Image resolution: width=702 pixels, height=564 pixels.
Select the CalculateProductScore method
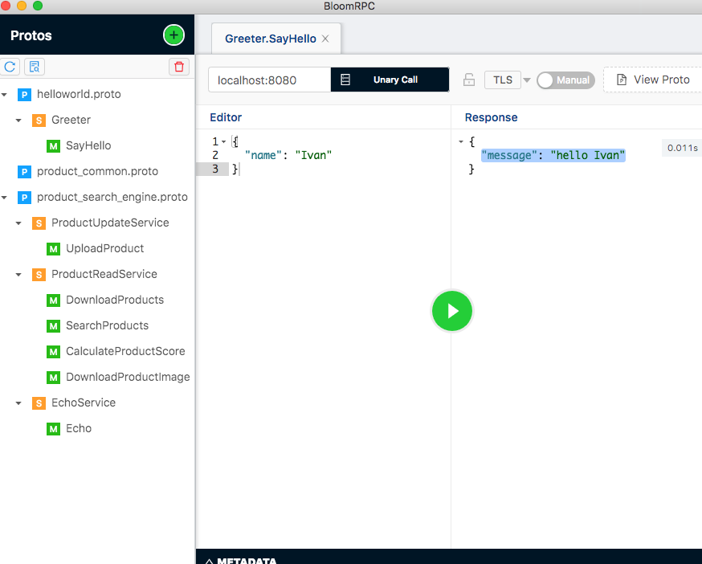point(125,351)
